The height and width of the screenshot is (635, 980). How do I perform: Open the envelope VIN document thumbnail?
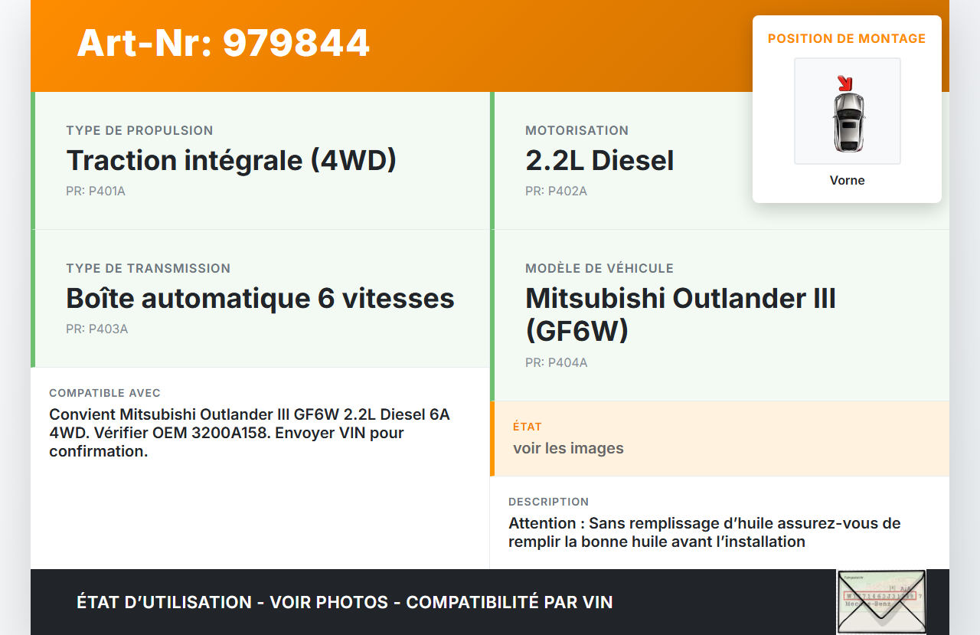click(881, 602)
